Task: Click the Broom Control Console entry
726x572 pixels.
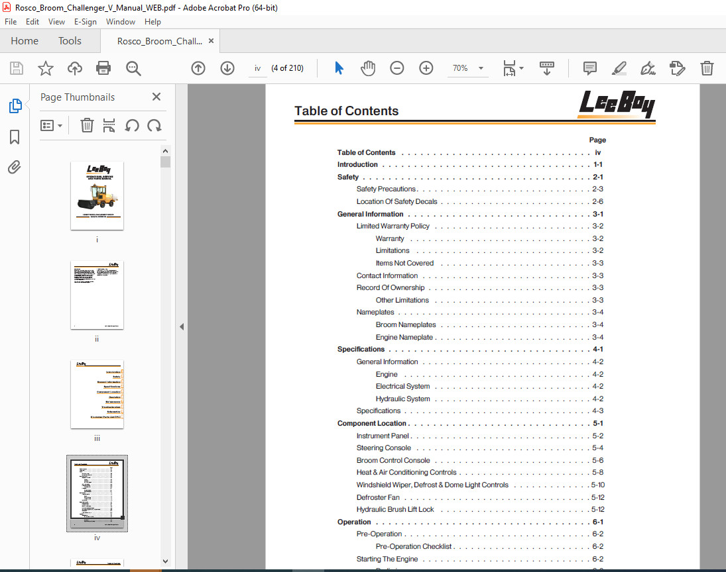Action: [x=479, y=460]
